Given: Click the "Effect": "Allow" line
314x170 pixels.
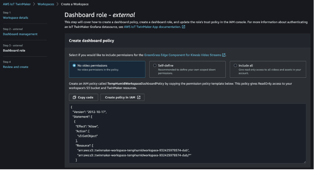Looking at the screenshot, I should click(x=87, y=126).
